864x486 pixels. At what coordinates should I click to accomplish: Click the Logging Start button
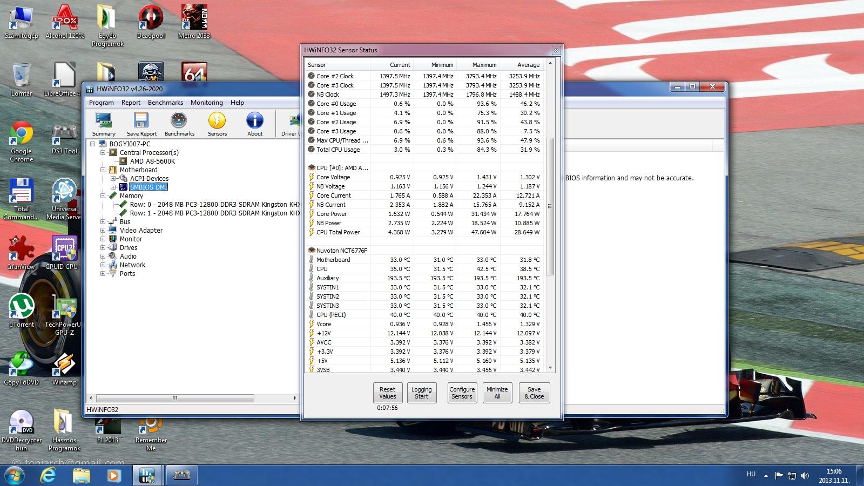click(422, 393)
